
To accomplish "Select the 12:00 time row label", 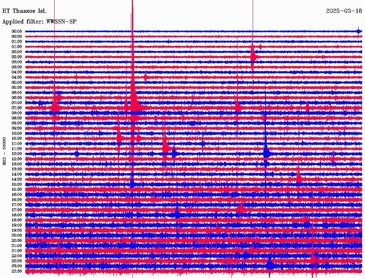I will click(17, 154).
